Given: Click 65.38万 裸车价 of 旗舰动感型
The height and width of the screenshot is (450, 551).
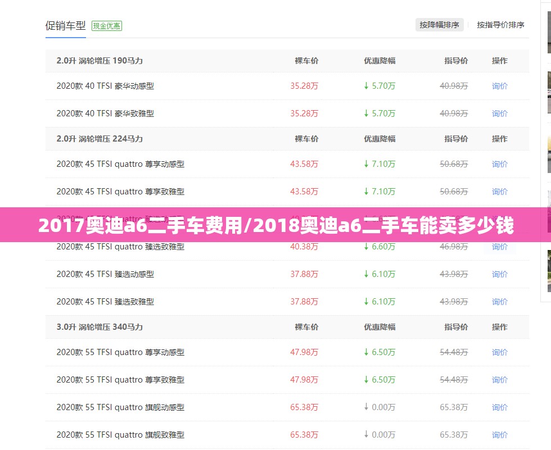Looking at the screenshot, I should coord(304,407).
